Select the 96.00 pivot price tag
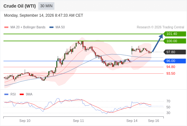Screen dimensions: 187x126 [x=175, y=61]
